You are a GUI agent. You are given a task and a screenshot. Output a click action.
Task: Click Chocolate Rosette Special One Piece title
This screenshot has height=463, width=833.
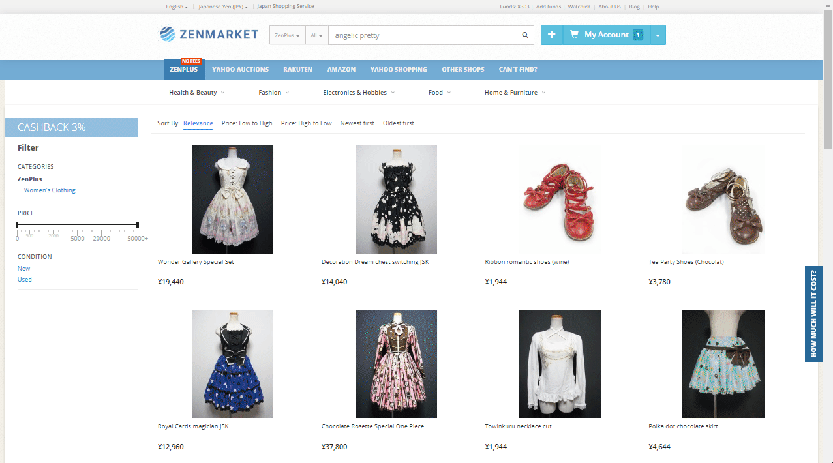tap(372, 426)
